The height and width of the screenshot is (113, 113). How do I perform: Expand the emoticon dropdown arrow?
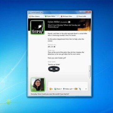tap(52, 89)
